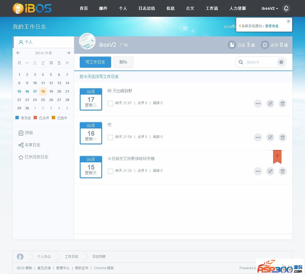Click the red bookmark ribbon
Viewport: 305px width, 274px height.
click(x=277, y=157)
